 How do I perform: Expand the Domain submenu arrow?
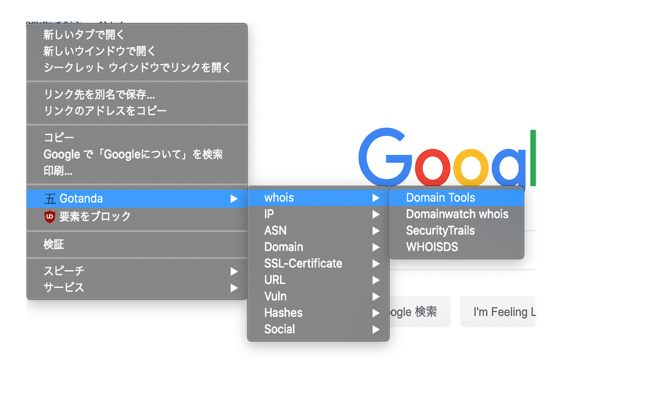click(376, 247)
